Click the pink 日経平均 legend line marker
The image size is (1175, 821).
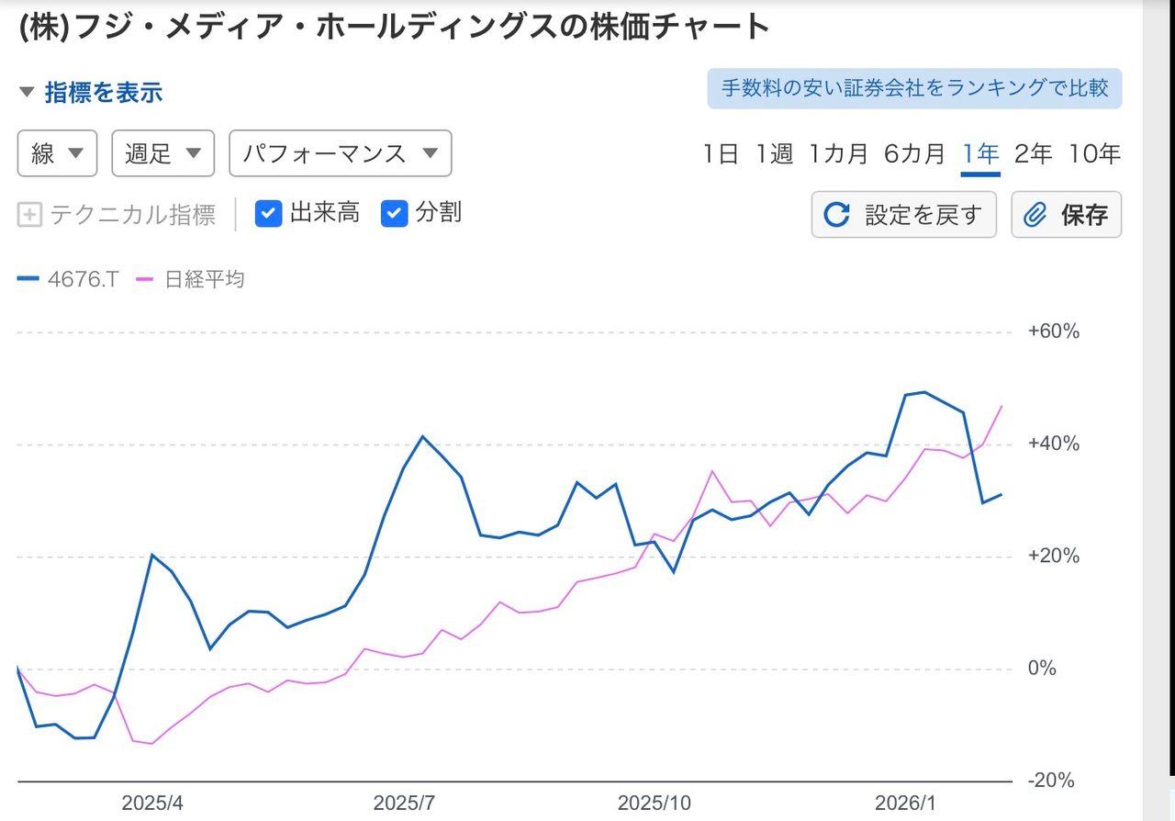144,279
